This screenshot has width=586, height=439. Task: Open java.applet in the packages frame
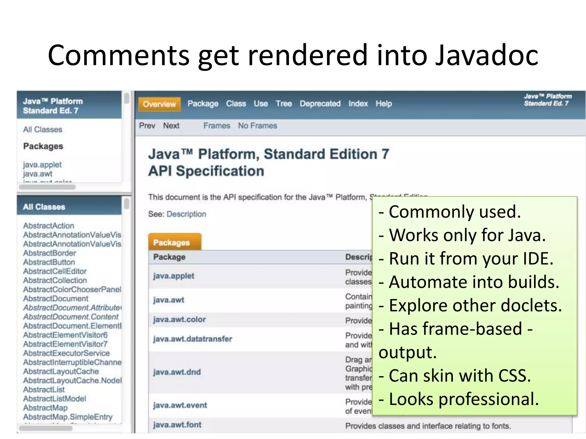(x=42, y=165)
